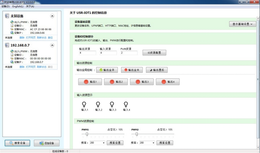Open the 关于(A) menu
The image size is (260, 153).
(x=30, y=6)
